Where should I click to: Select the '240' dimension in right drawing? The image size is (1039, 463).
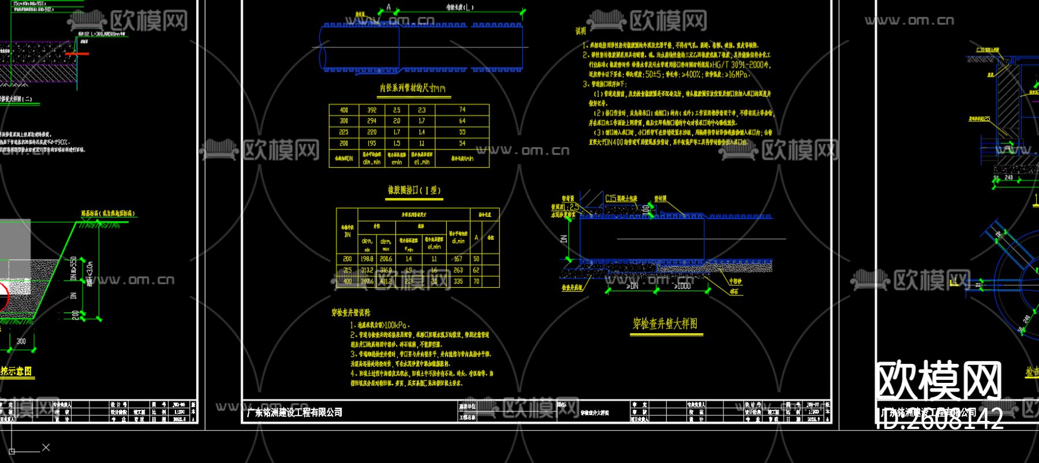tap(1008, 178)
